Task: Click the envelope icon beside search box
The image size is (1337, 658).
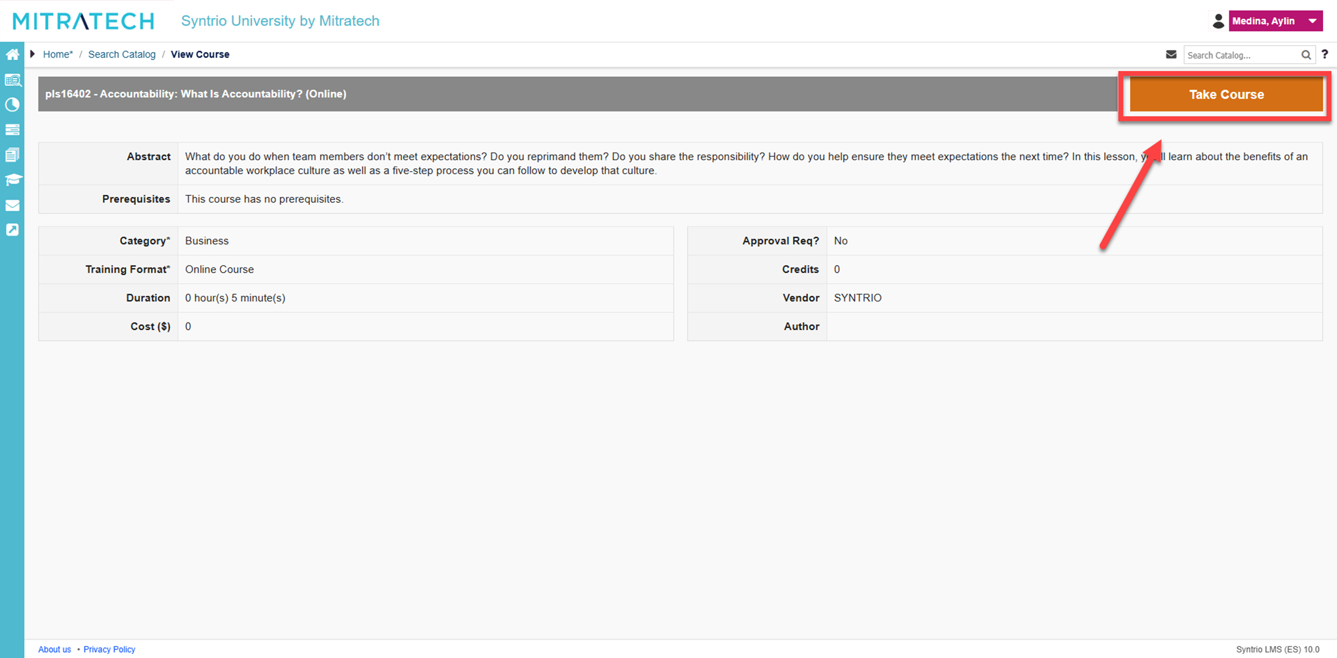Action: (1171, 54)
